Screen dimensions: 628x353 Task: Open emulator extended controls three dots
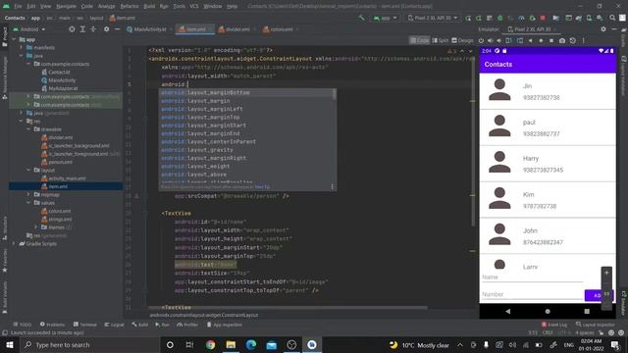[x=584, y=40]
